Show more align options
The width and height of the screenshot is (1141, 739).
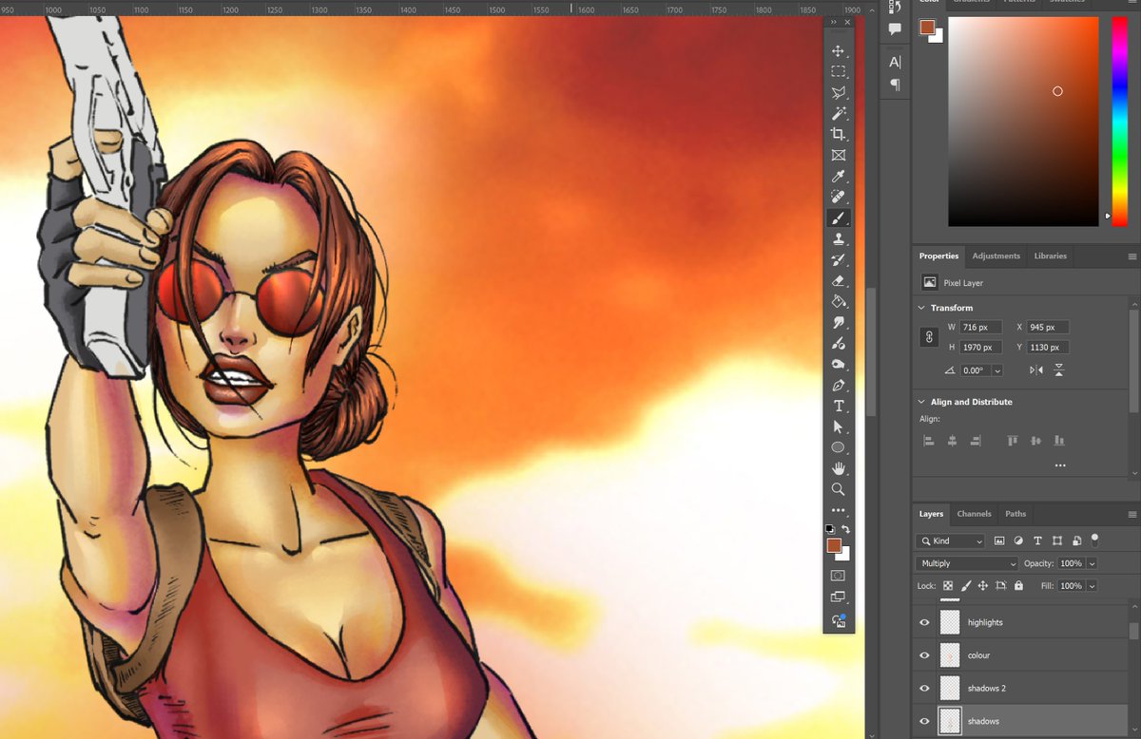(x=1059, y=465)
